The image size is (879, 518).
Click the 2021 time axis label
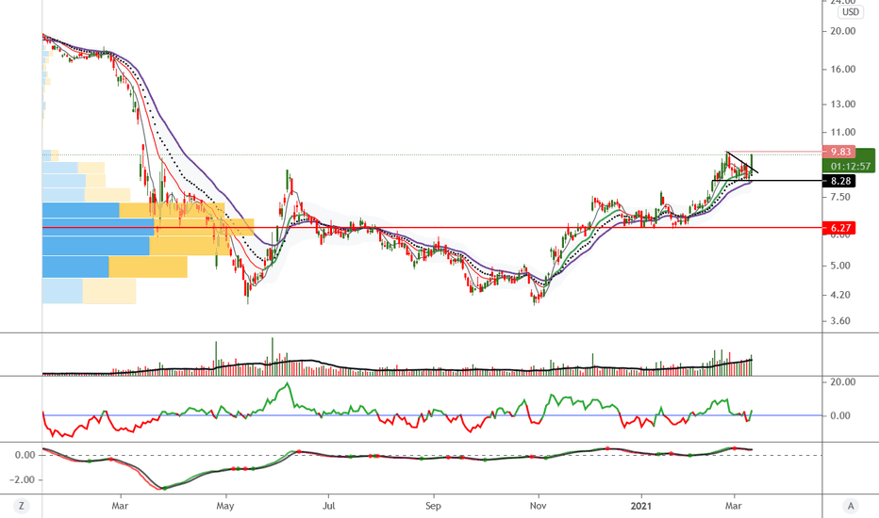[x=641, y=506]
